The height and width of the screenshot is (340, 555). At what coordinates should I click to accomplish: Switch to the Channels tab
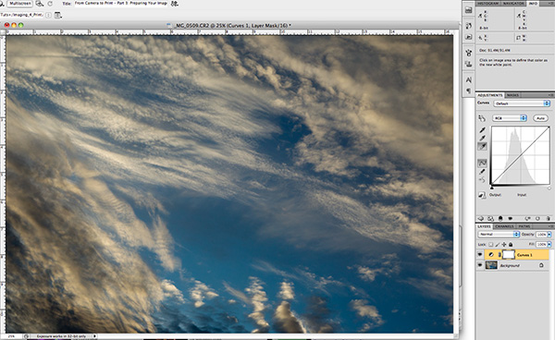click(504, 226)
